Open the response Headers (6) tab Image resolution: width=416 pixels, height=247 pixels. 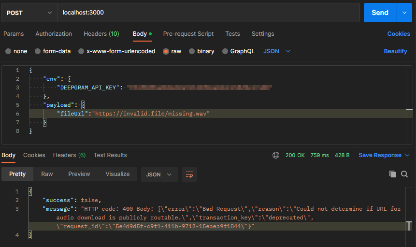69,155
